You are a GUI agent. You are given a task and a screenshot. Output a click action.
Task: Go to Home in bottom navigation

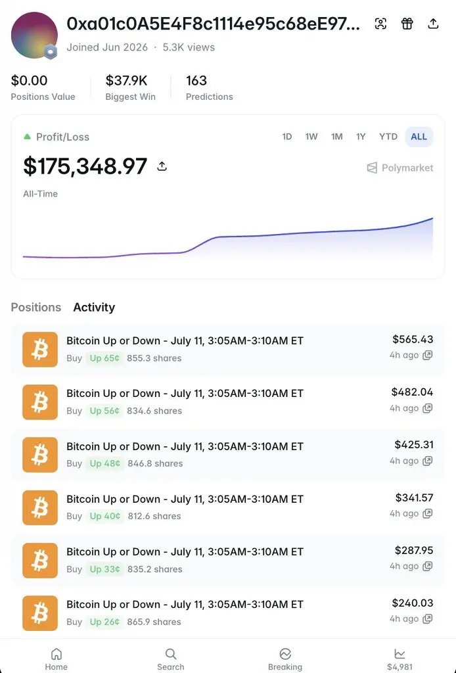pos(57,659)
